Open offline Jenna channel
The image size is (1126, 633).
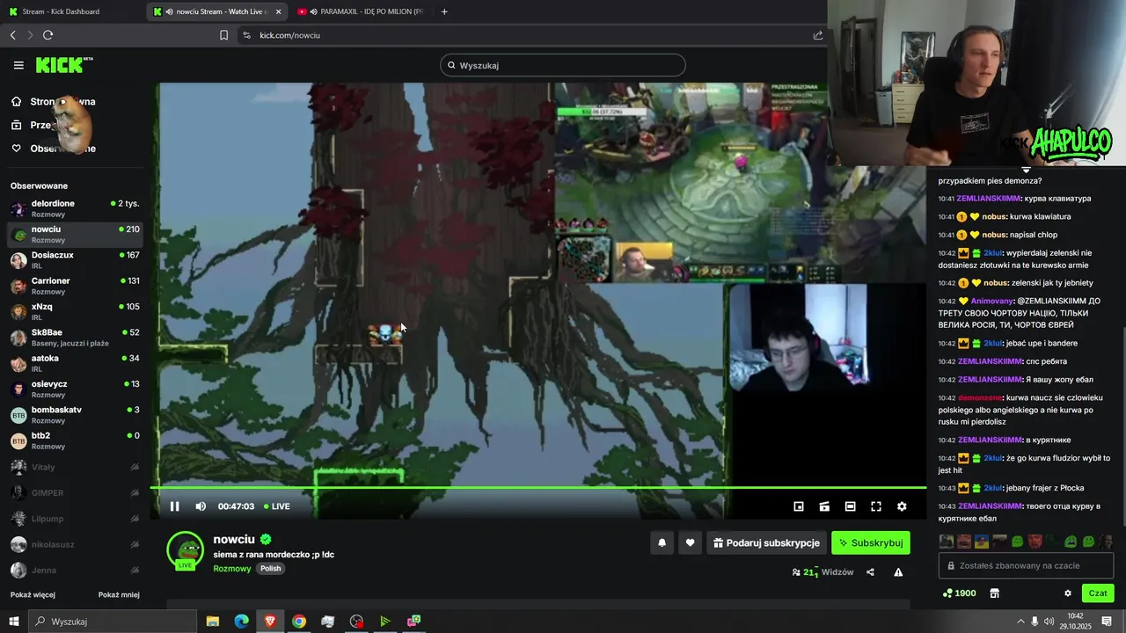[x=75, y=570]
